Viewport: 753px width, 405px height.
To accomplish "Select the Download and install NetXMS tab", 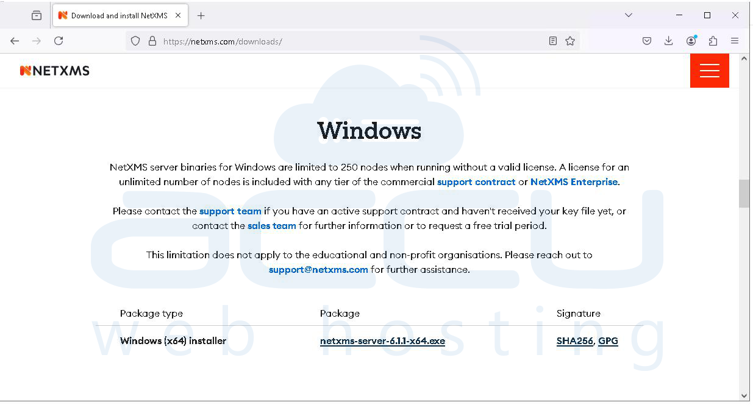I will coord(120,16).
